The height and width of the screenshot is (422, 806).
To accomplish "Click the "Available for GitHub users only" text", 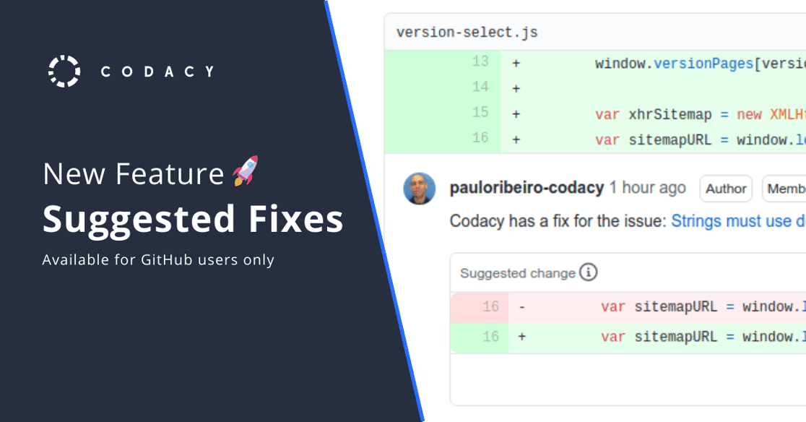I will click(x=158, y=259).
